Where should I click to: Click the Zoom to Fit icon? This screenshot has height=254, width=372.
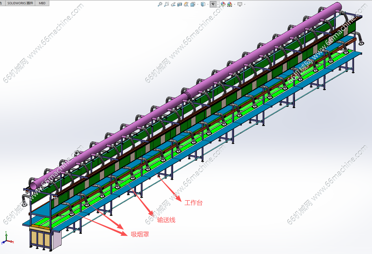(x=160, y=4)
